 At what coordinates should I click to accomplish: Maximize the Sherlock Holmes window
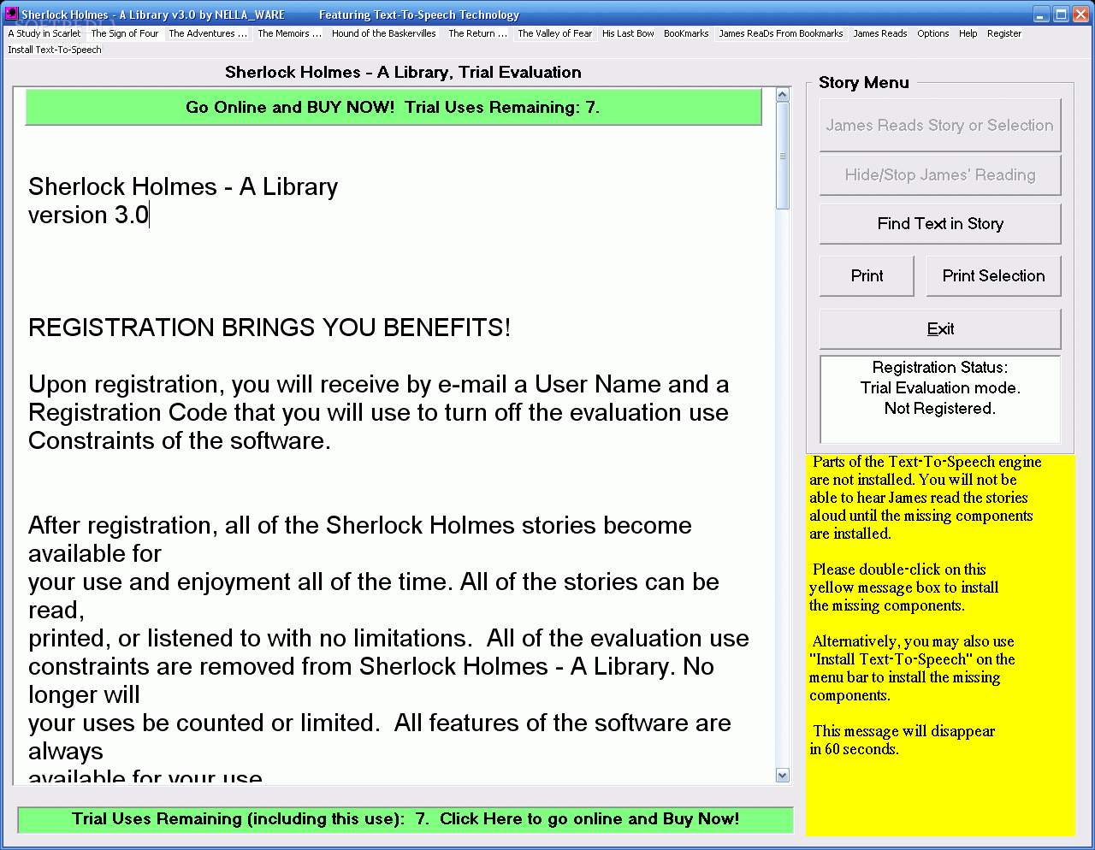point(1061,14)
